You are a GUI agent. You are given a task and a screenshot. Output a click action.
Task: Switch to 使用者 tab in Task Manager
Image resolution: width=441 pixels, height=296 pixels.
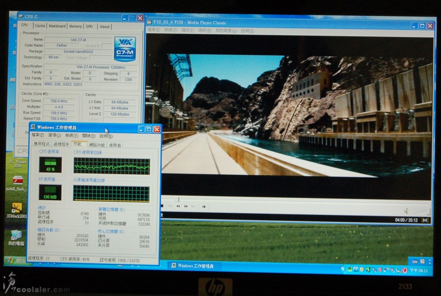[115, 146]
